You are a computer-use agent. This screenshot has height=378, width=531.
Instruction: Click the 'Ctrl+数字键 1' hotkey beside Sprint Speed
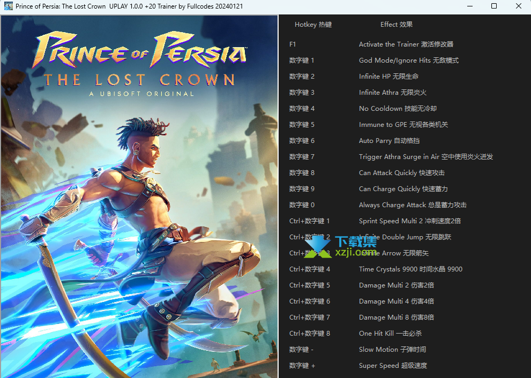[x=310, y=221]
